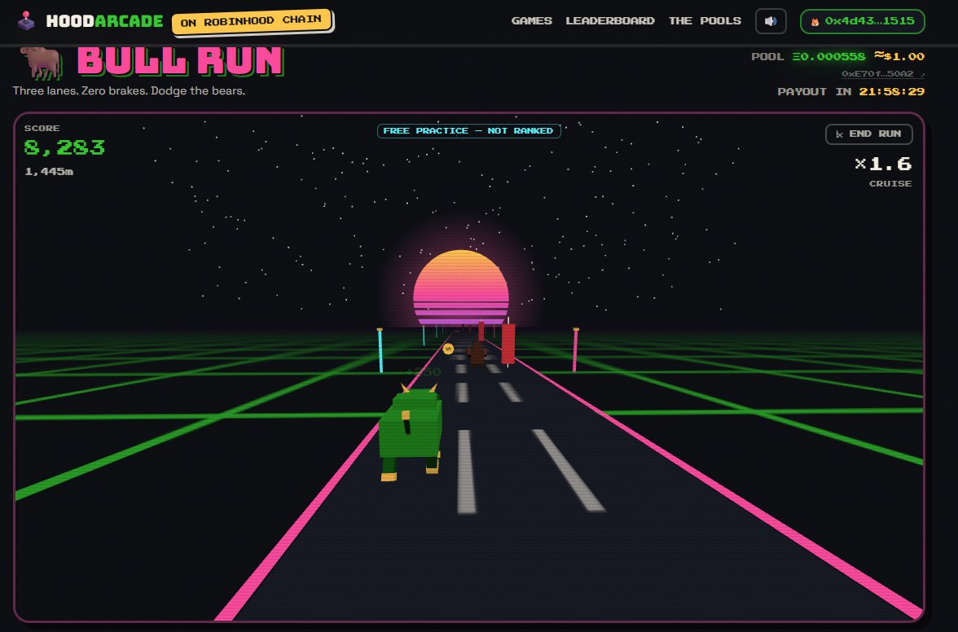Click the pool amount Ξ0.000558

pos(829,57)
